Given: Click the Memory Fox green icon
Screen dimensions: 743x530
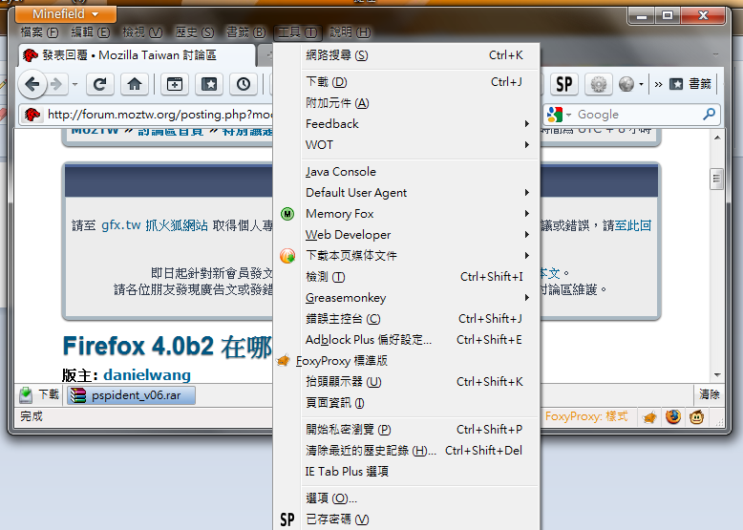Looking at the screenshot, I should pos(287,214).
